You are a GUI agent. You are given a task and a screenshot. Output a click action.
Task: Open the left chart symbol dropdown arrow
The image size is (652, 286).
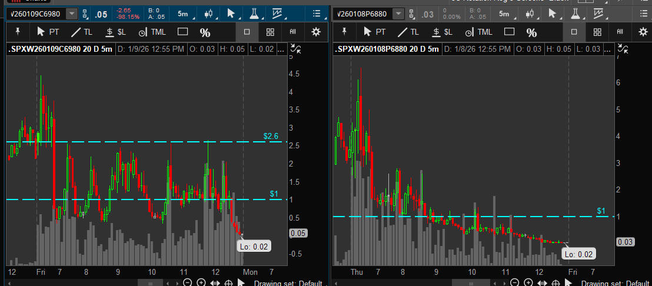coord(72,14)
